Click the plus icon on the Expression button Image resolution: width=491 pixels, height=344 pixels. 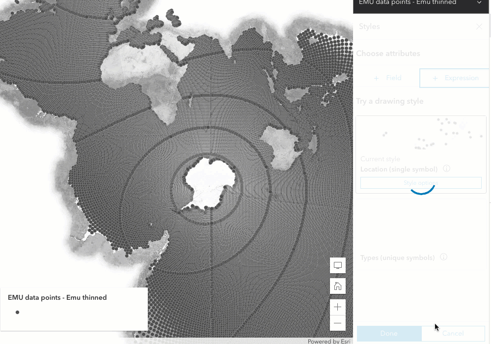coord(434,78)
